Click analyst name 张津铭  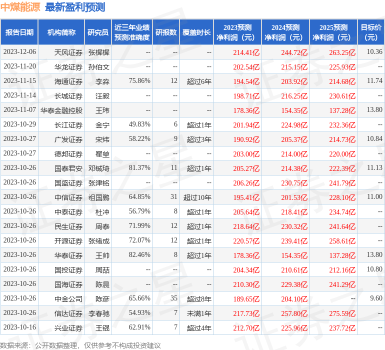pyautogui.click(x=98, y=182)
